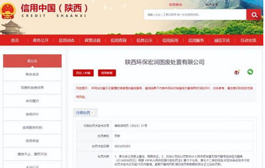Open the 政务公开 navigation item
The width and height of the screenshot is (265, 168).
pyautogui.click(x=41, y=40)
